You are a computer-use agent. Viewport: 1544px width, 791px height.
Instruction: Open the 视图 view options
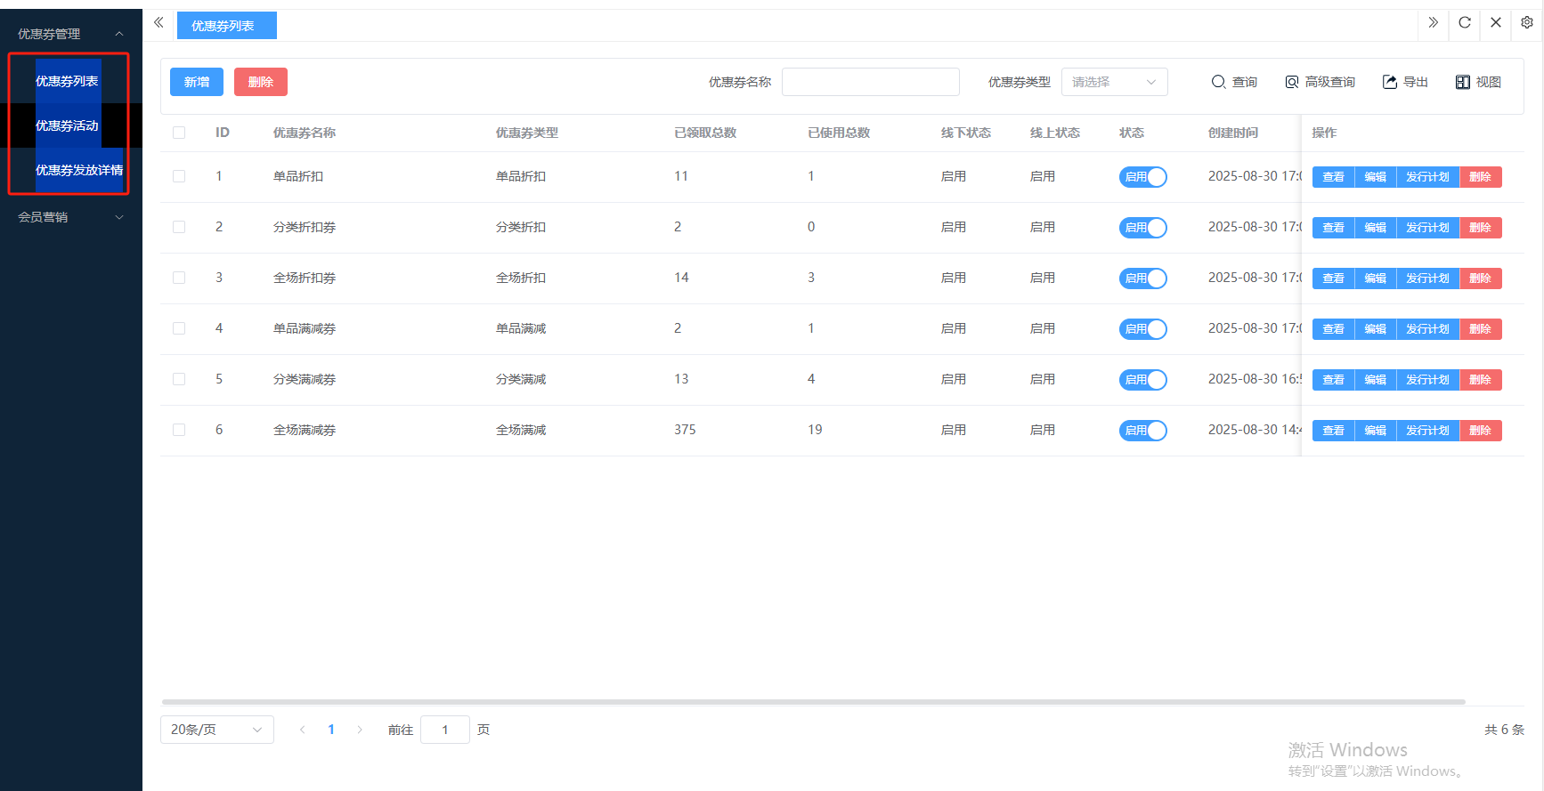pyautogui.click(x=1478, y=82)
